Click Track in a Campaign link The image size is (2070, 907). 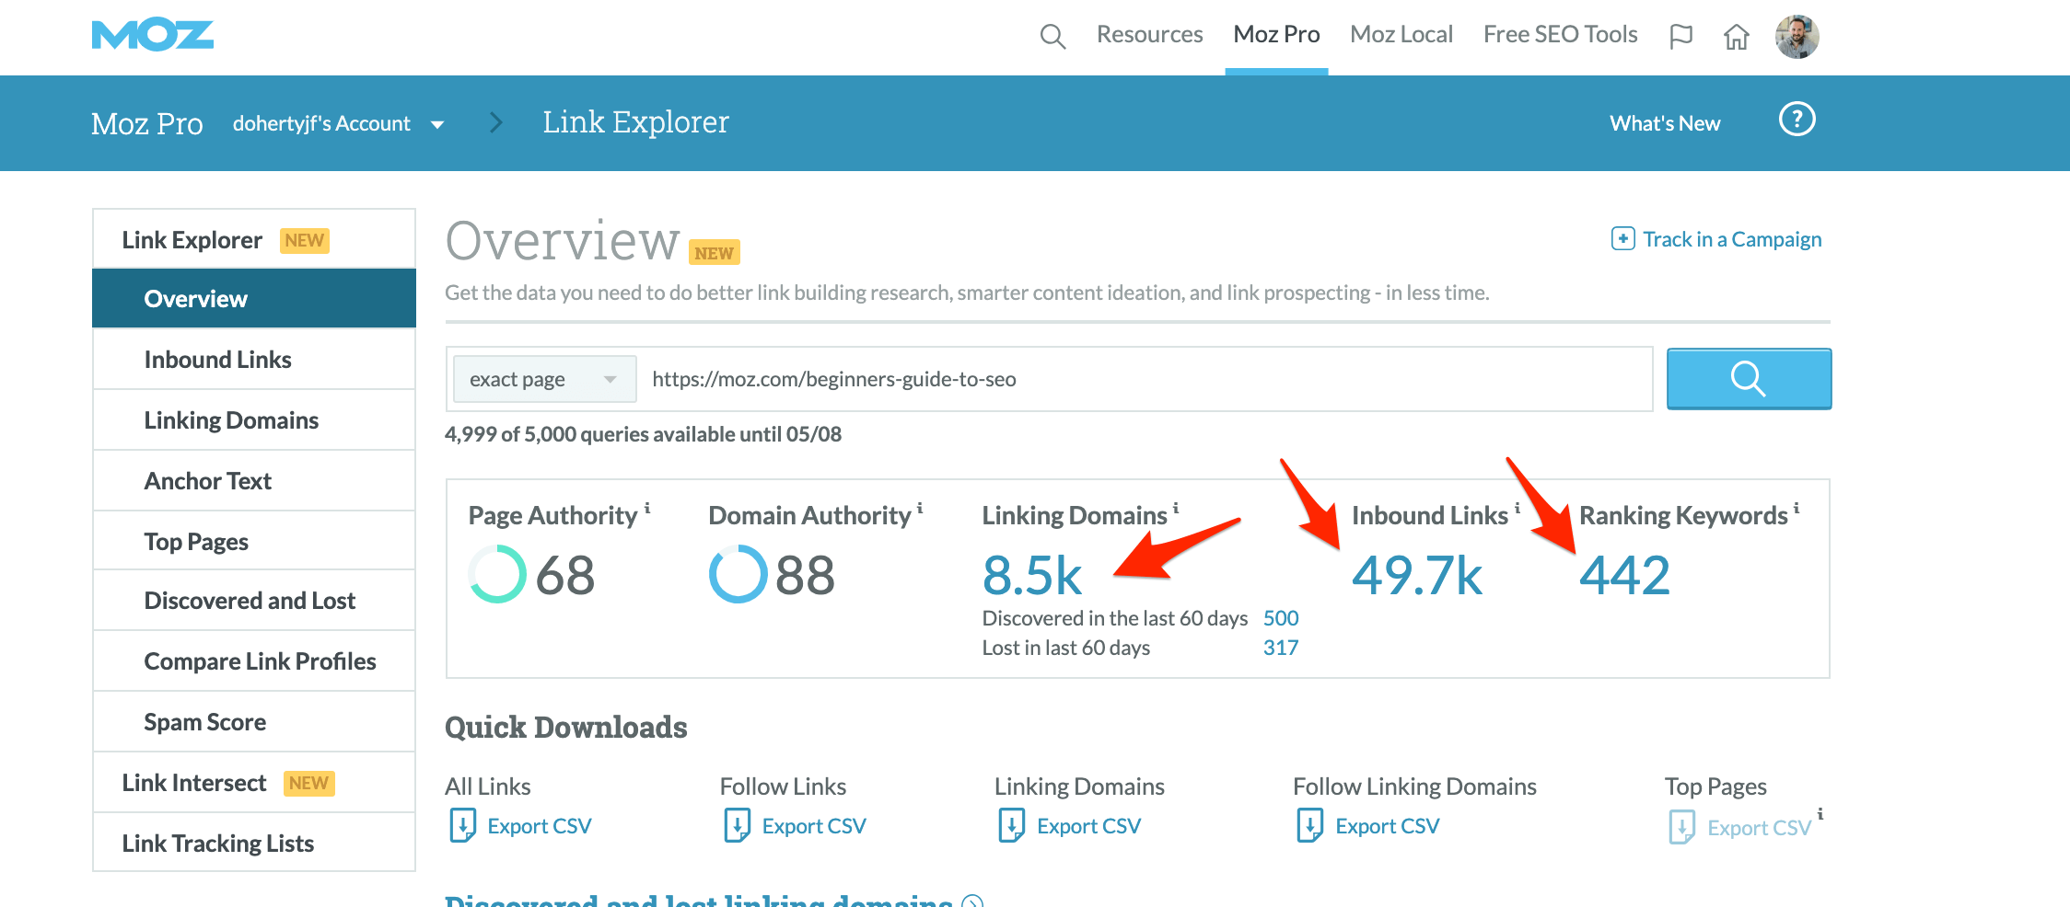coord(1732,239)
